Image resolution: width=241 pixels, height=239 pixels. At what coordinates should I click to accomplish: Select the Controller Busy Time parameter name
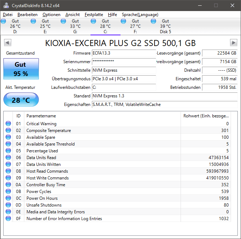coord(46,185)
